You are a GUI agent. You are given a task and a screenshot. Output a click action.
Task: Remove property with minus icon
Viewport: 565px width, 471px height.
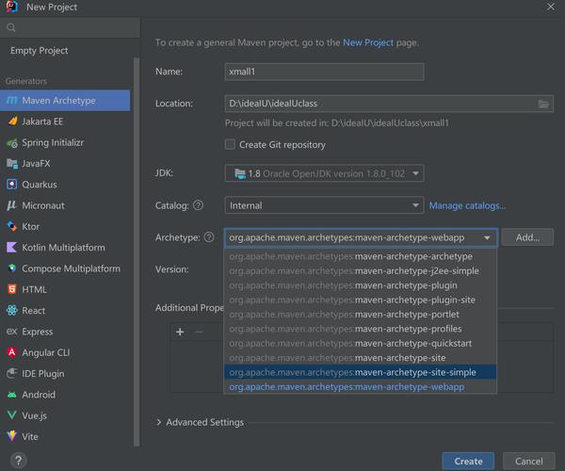[199, 332]
